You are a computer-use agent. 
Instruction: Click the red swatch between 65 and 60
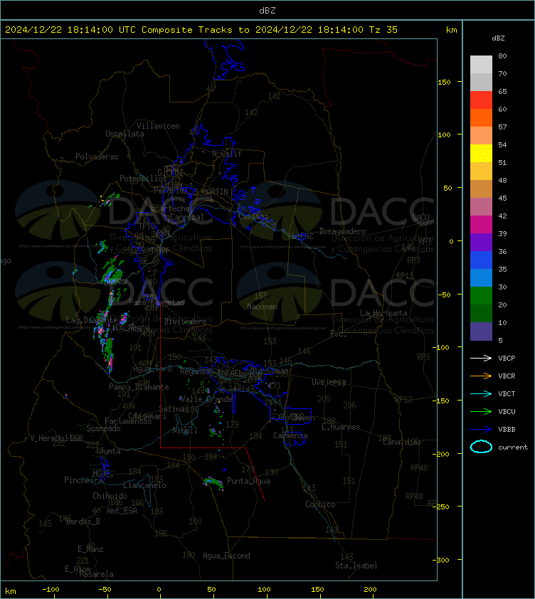pos(481,100)
